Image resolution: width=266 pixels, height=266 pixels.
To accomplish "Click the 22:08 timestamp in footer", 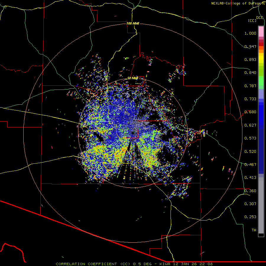I will (206, 264).
